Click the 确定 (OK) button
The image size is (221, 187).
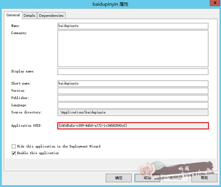[x=118, y=178]
